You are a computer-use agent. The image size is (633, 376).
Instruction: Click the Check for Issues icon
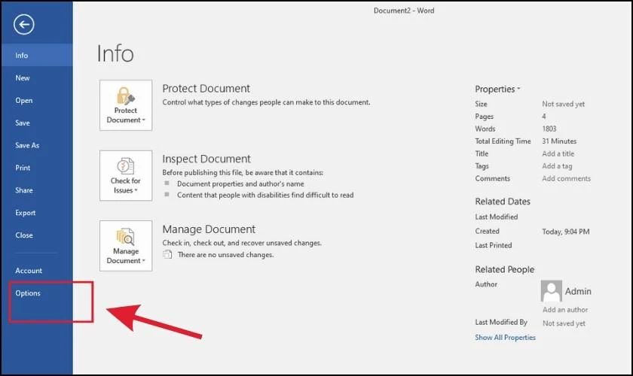coord(126,166)
